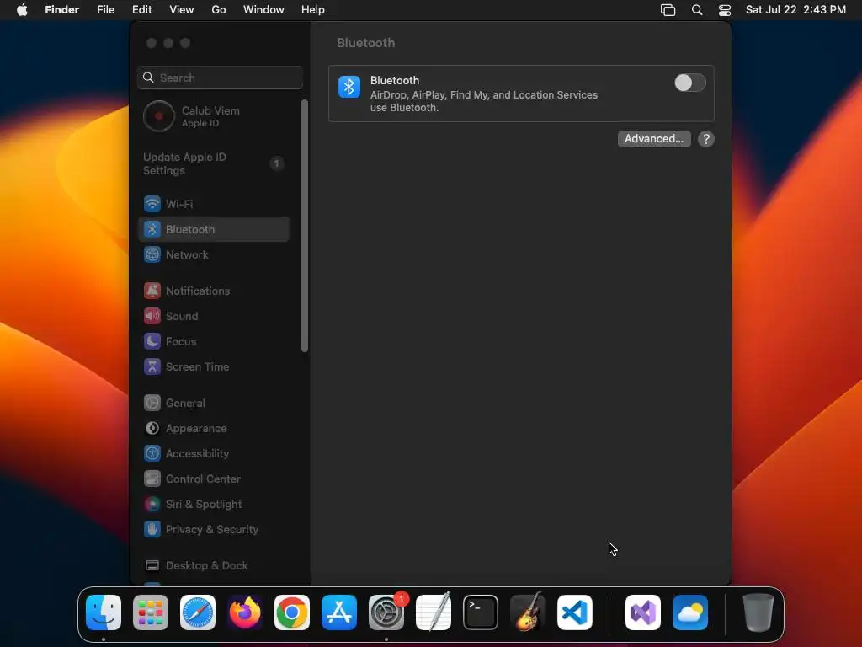Open Bluetooth help with question mark button
This screenshot has height=647, width=862.
(706, 139)
